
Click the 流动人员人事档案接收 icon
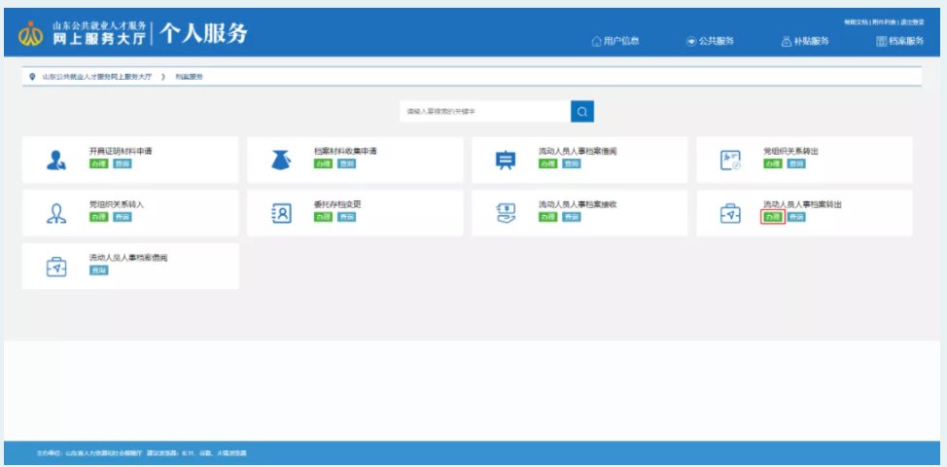point(506,213)
